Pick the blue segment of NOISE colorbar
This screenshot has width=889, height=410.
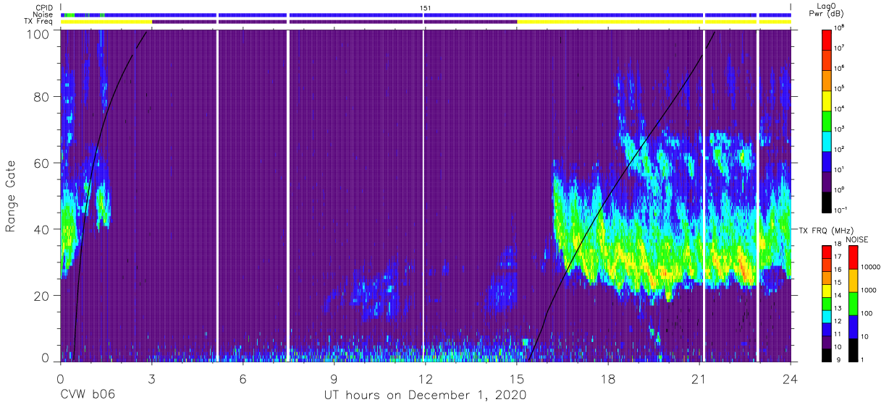854,327
